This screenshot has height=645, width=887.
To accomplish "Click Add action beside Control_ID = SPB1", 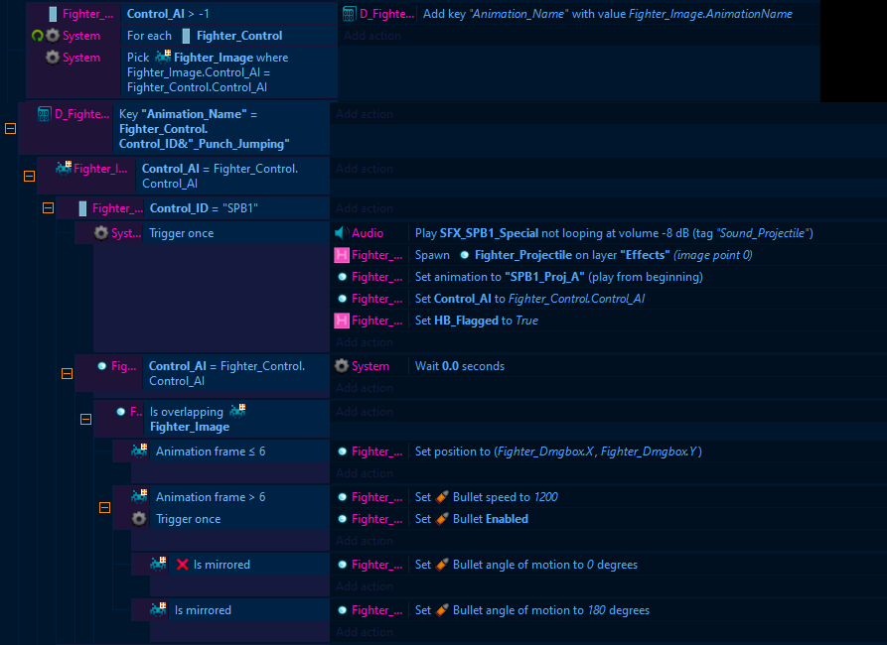I will tap(365, 208).
